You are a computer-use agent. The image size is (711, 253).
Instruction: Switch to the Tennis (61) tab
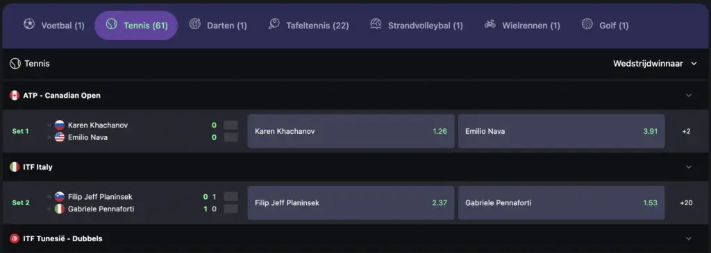coord(136,26)
